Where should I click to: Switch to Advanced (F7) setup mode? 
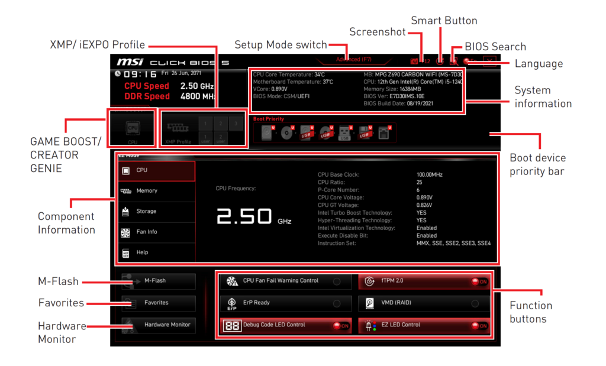pos(354,60)
